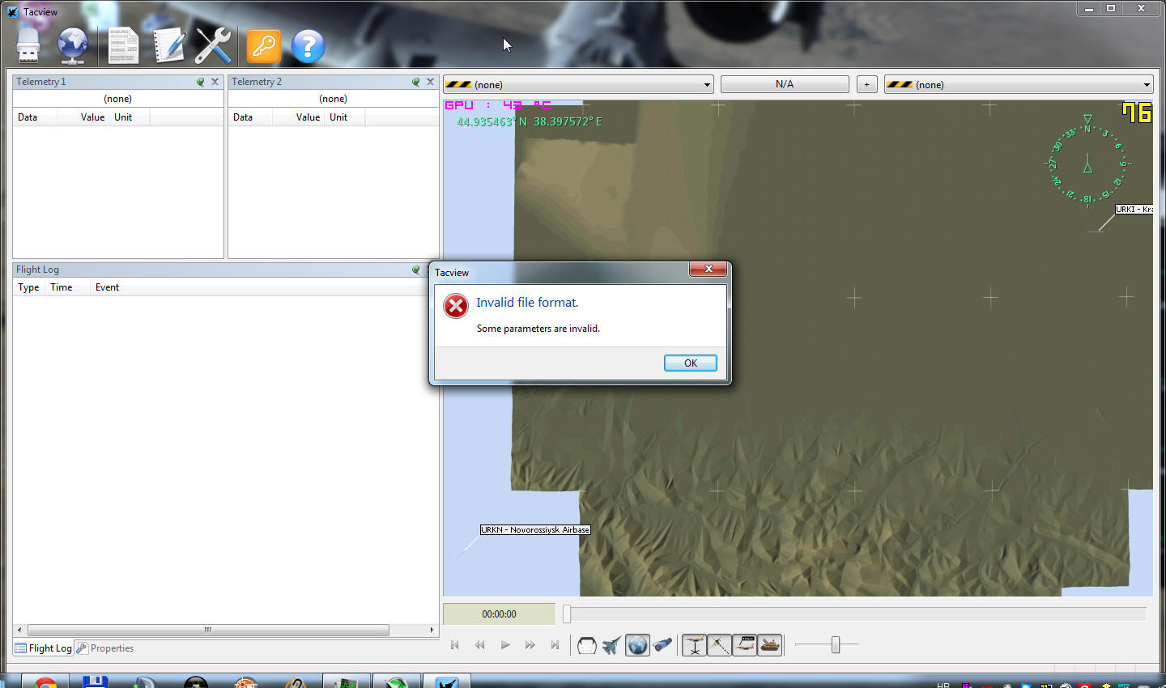Click the URKN - Novorossiysk Airbase map label
The height and width of the screenshot is (688, 1166).
[x=535, y=529]
